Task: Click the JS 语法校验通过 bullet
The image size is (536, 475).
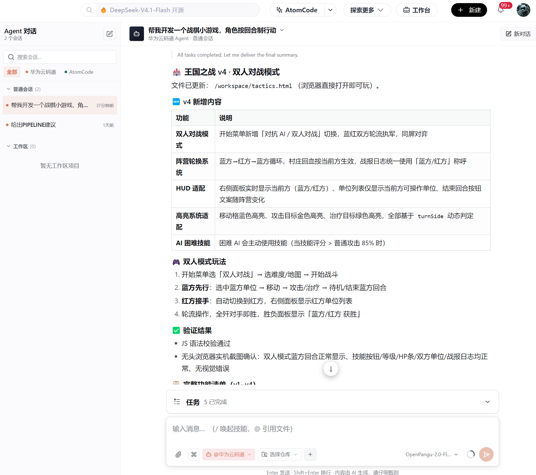Action: (206, 343)
